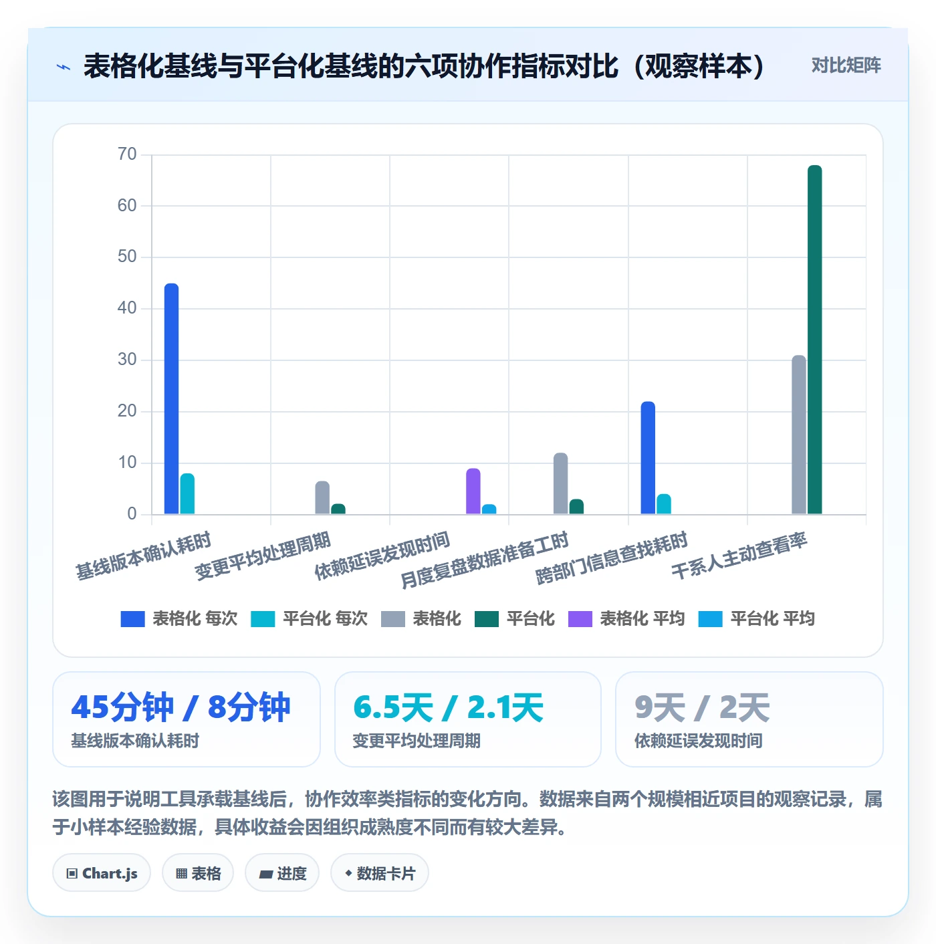This screenshot has height=944, width=936.
Task: Click the green bar for 变更平均处理周期
Action: [338, 509]
